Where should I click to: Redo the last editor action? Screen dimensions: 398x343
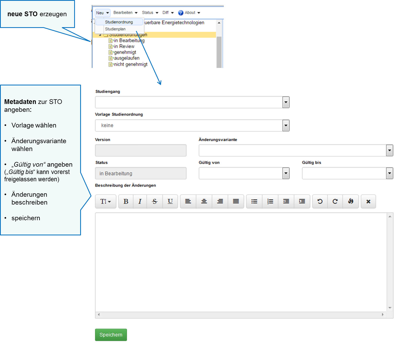[335, 201]
